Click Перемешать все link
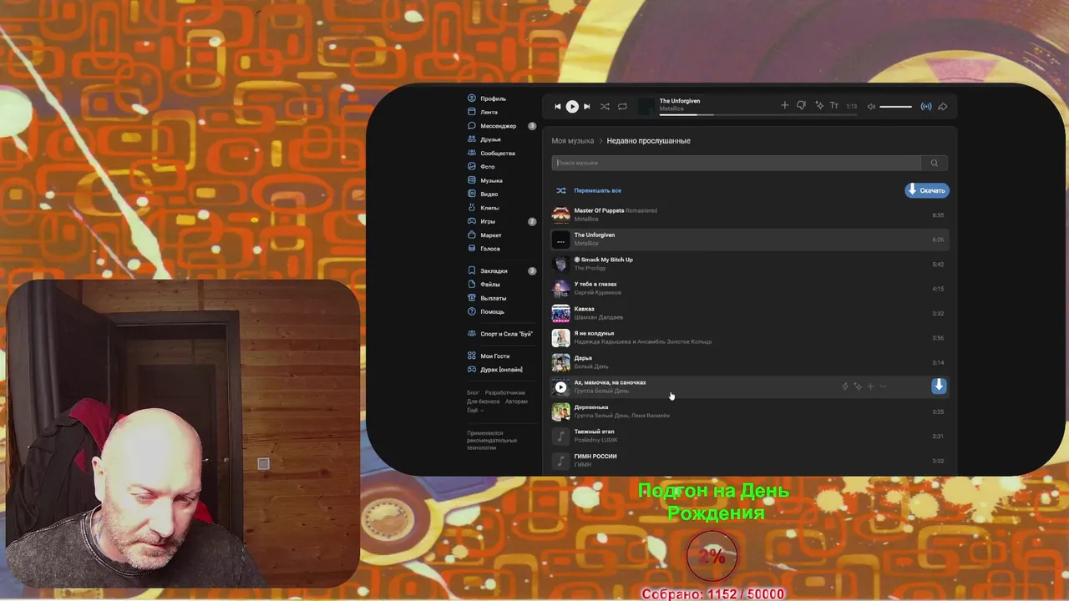Viewport: 1069px width, 601px height. tap(597, 190)
